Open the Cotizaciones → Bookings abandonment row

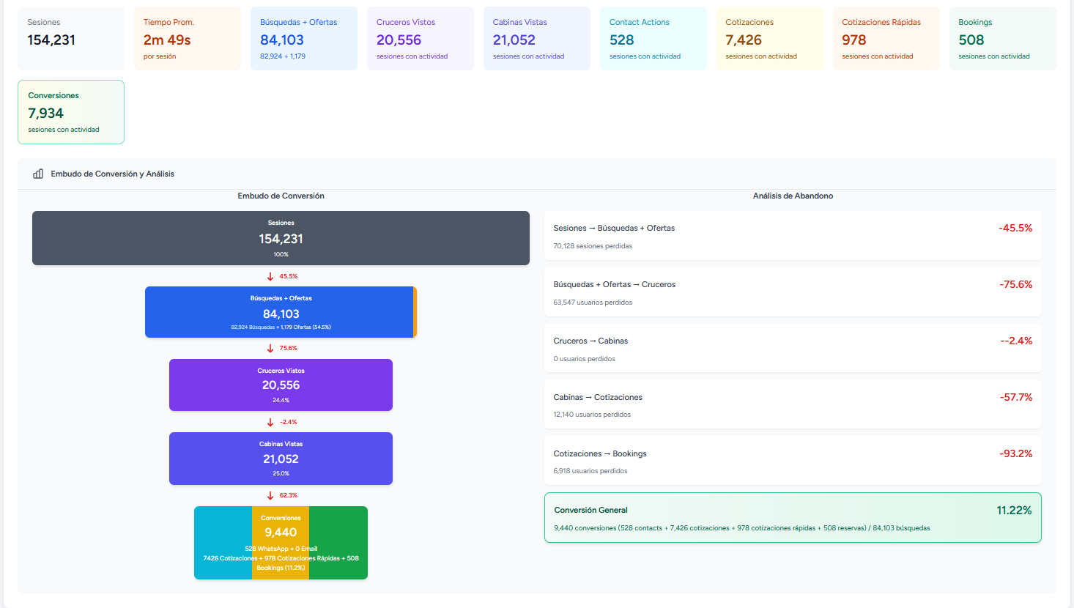click(793, 461)
